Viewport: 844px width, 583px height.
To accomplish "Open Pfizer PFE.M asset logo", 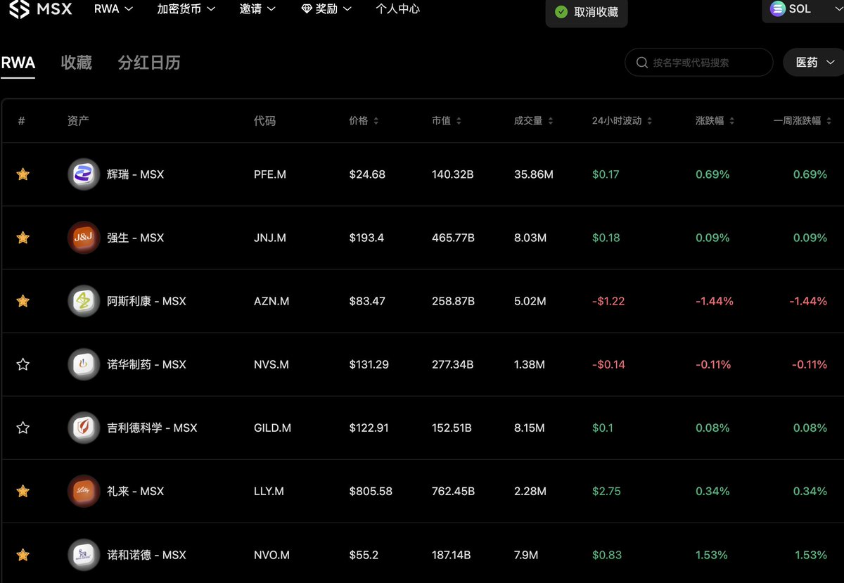I will pyautogui.click(x=84, y=174).
